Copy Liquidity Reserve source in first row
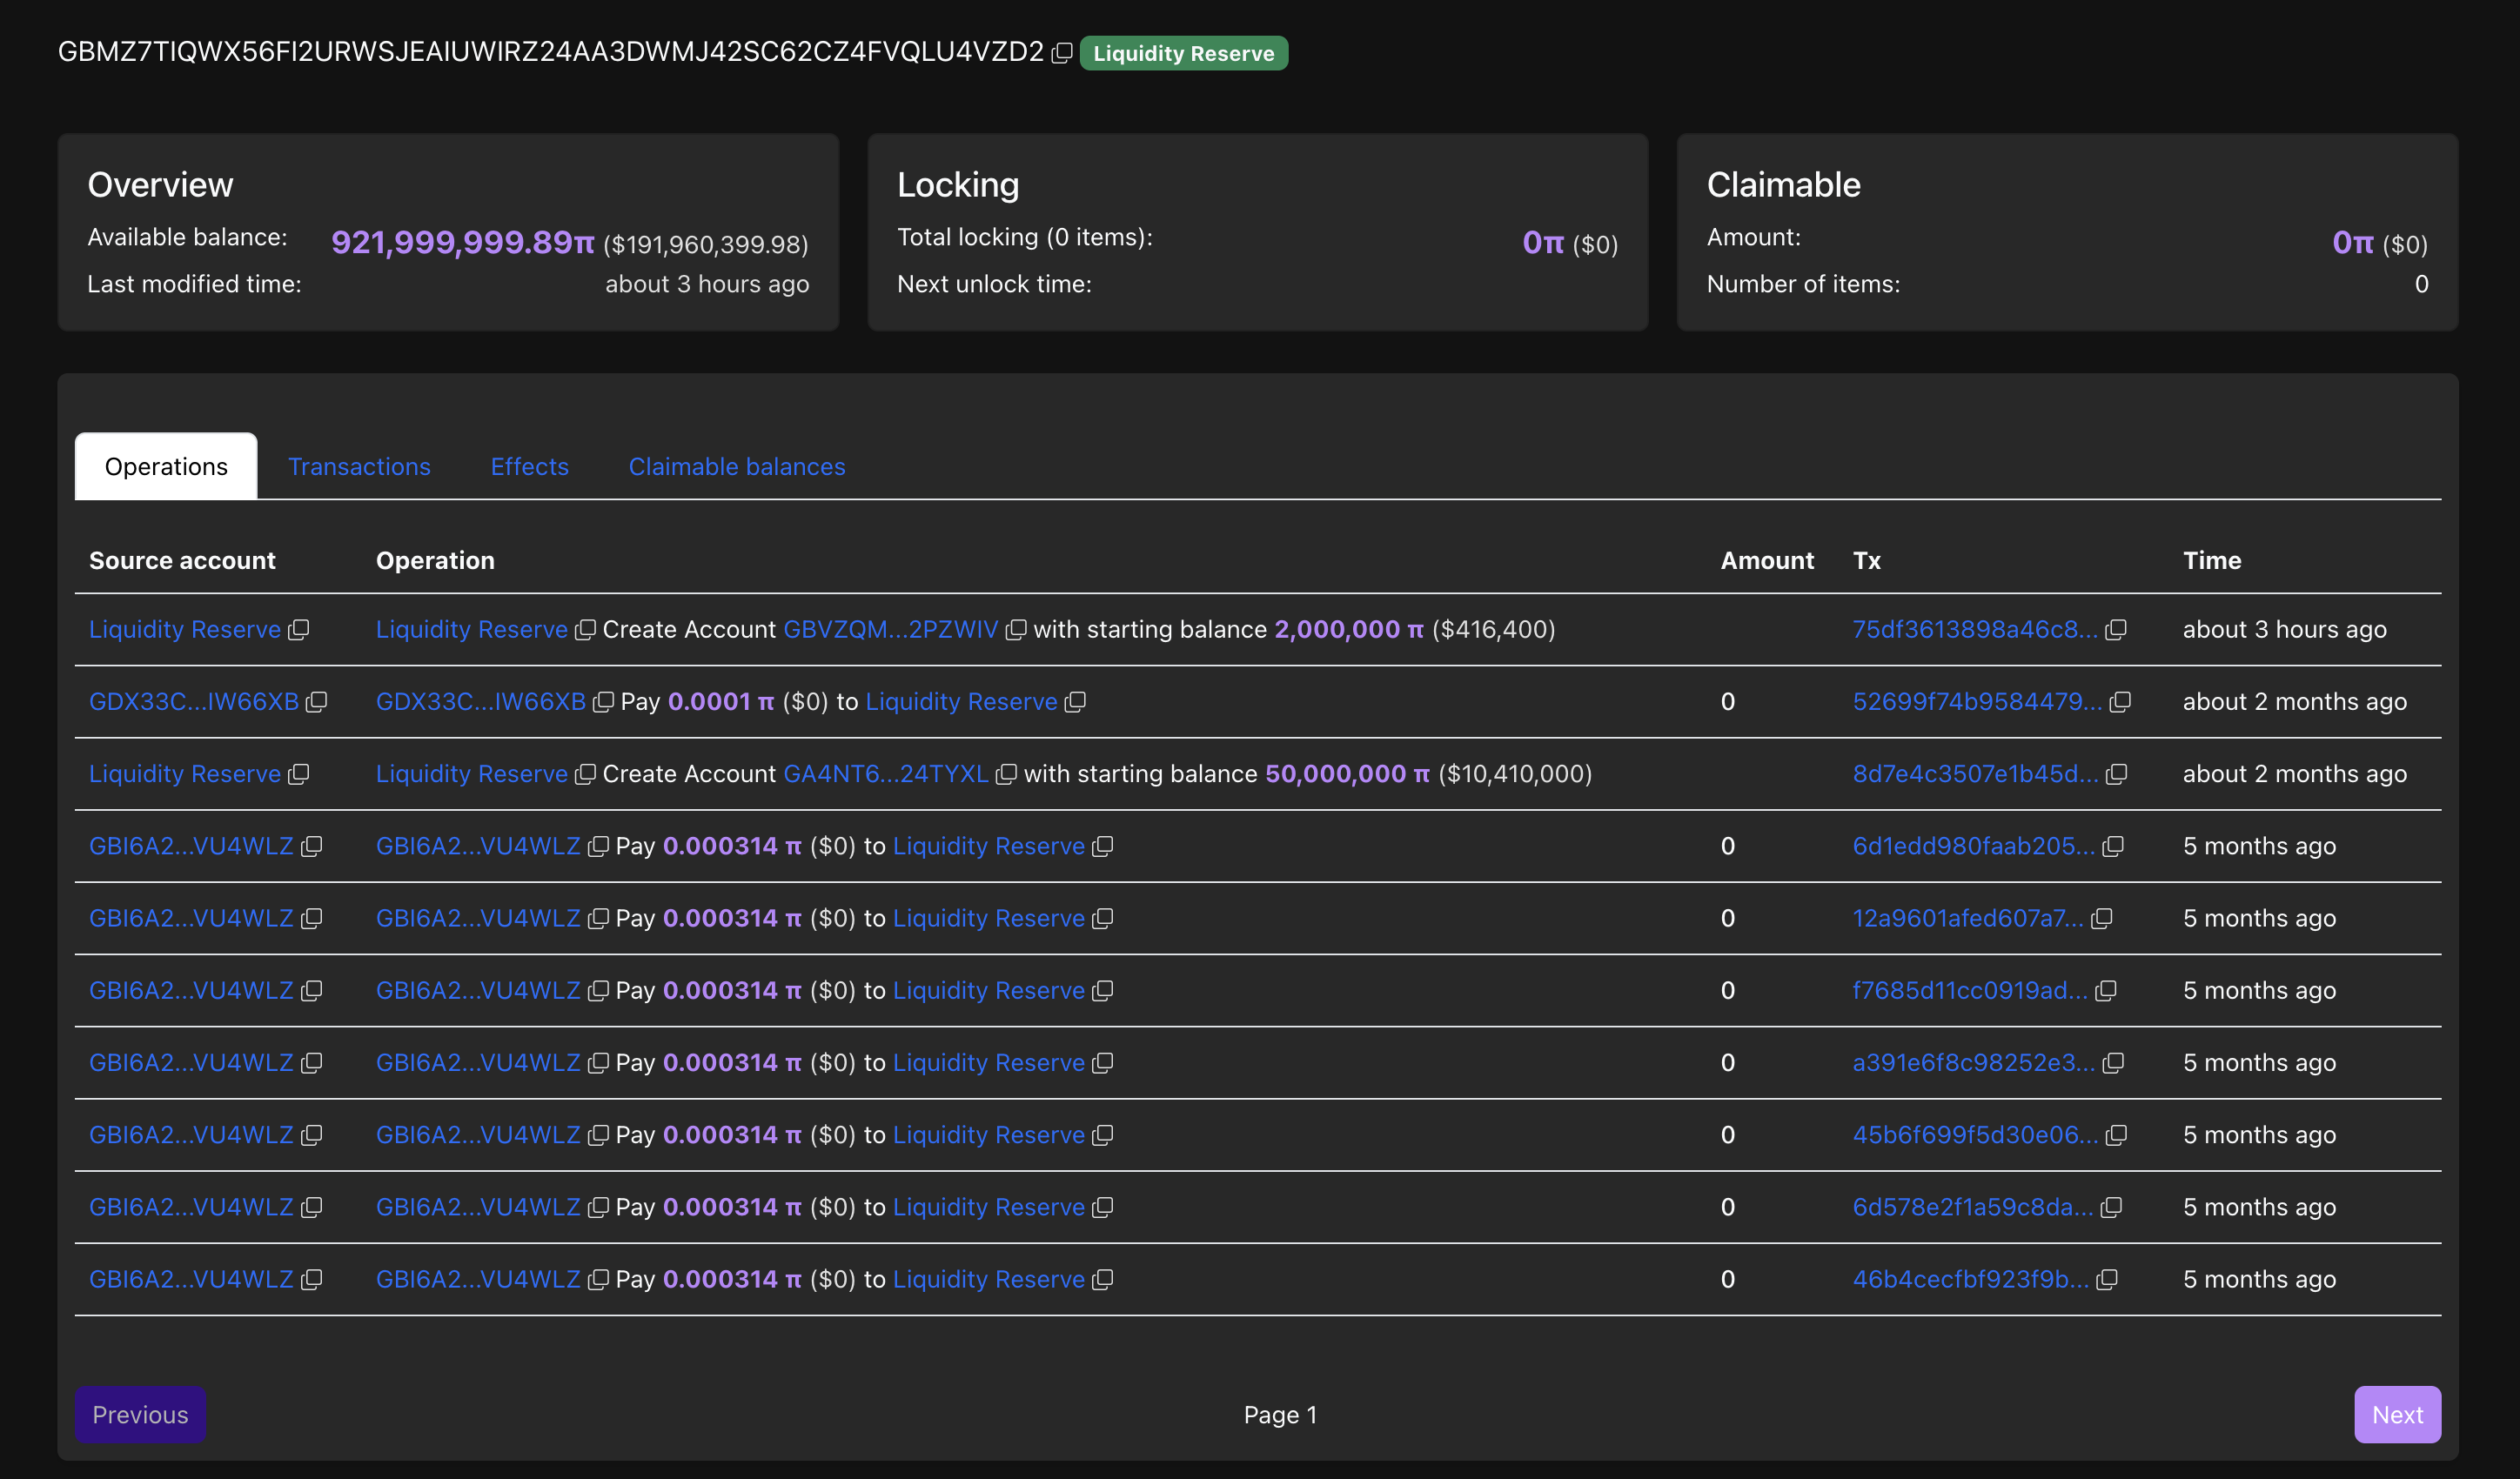 point(298,630)
